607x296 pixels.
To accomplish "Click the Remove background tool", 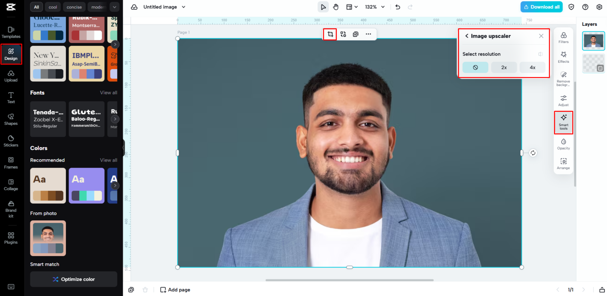I will [563, 79].
